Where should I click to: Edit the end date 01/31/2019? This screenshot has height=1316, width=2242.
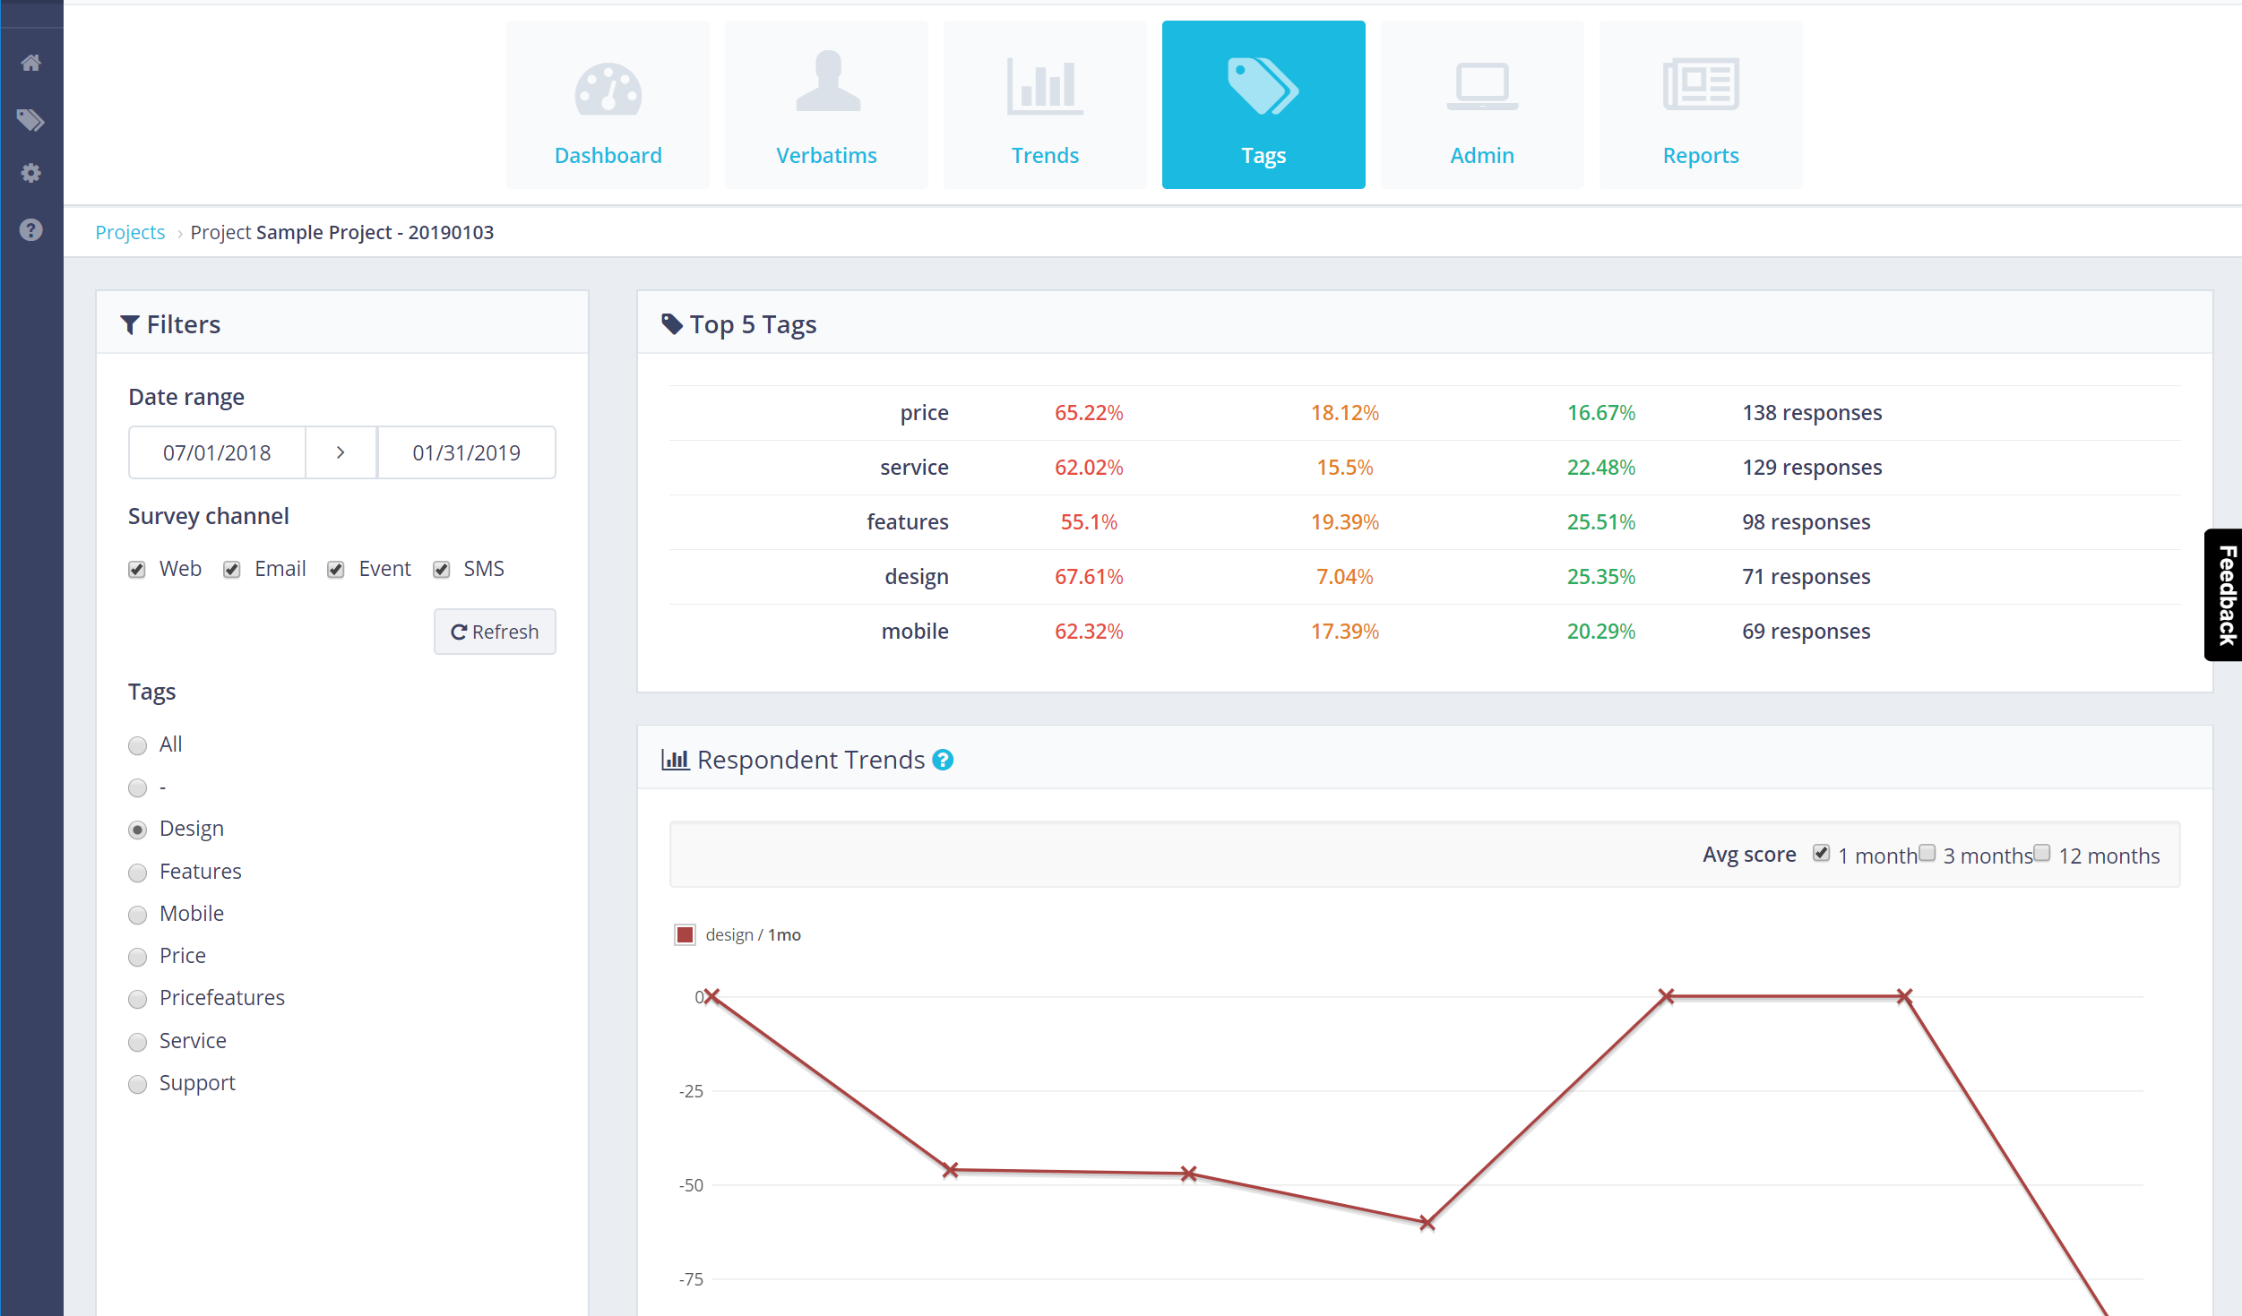[x=467, y=452]
